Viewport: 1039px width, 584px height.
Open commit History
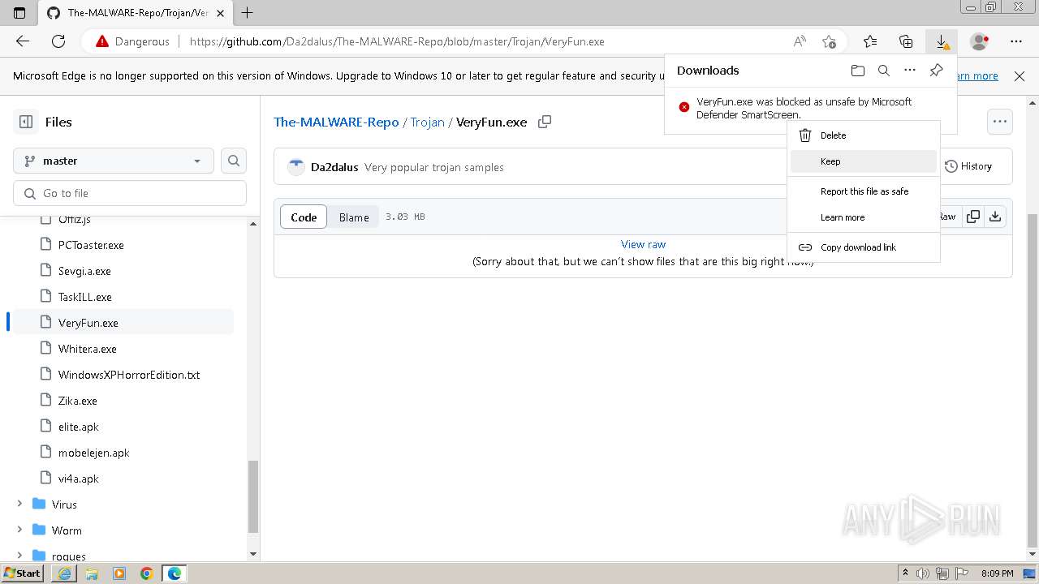click(969, 166)
